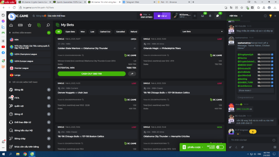Share the Golden State Warriors bet
279x157 pixels.
pyautogui.click(x=132, y=74)
